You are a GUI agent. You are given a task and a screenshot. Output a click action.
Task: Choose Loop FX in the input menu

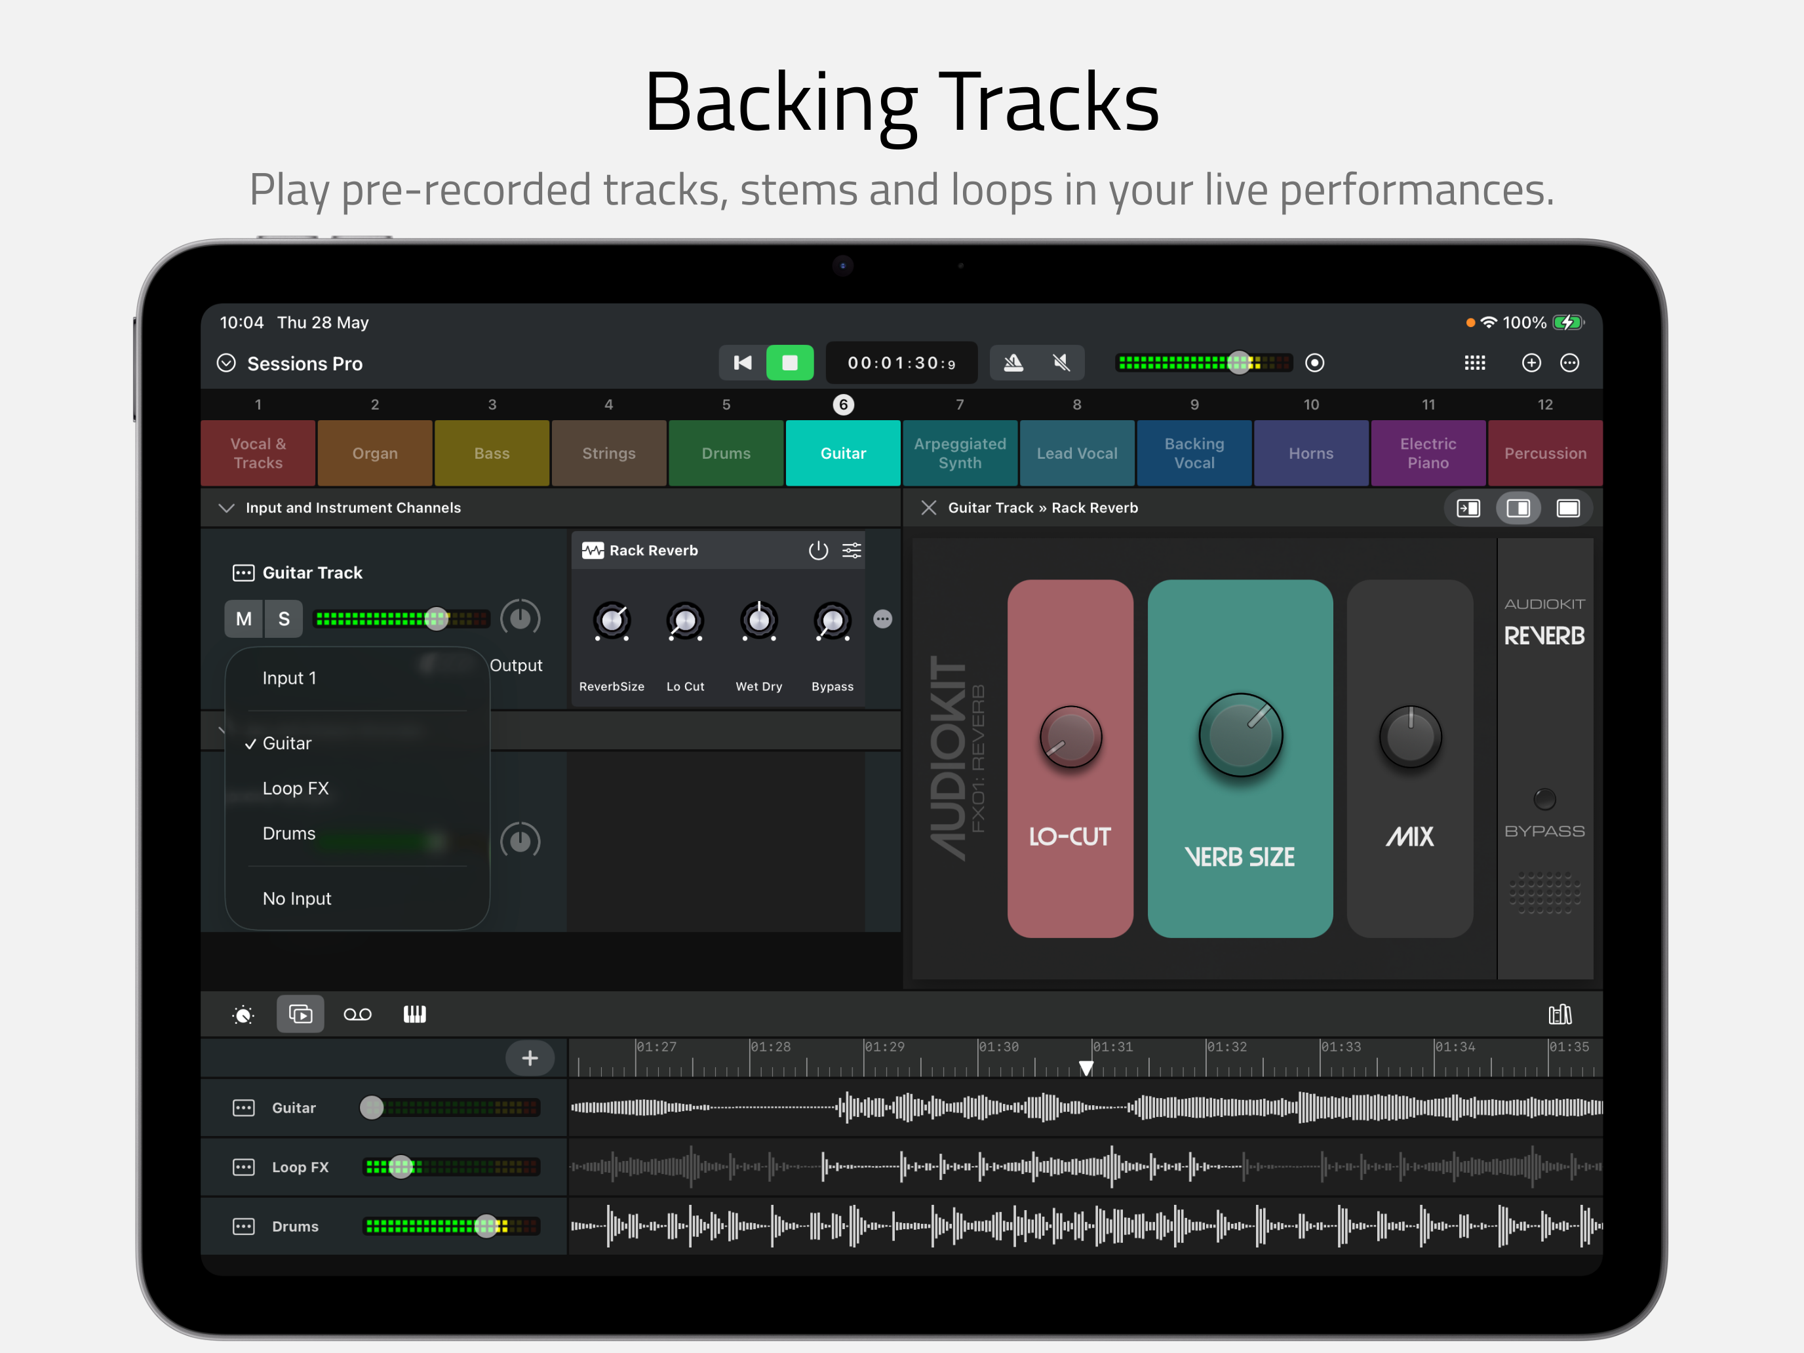tap(357, 789)
